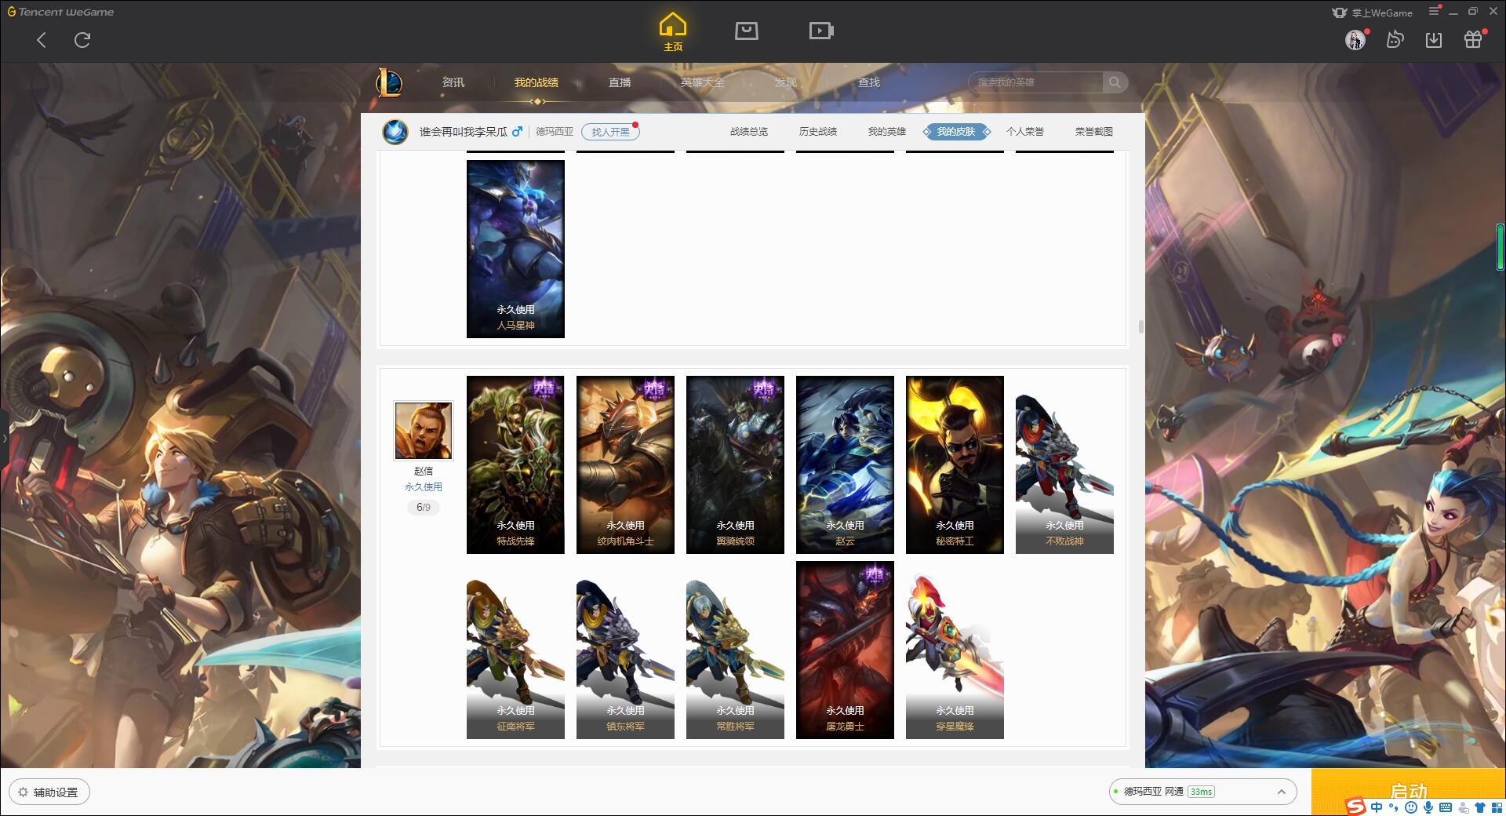Open the 不败战神 skin card

pyautogui.click(x=1064, y=464)
